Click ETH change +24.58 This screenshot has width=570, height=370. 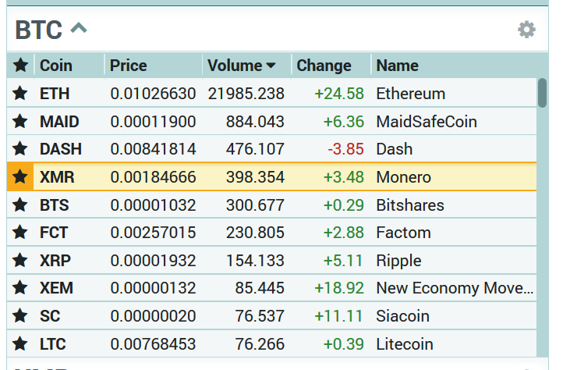(339, 94)
